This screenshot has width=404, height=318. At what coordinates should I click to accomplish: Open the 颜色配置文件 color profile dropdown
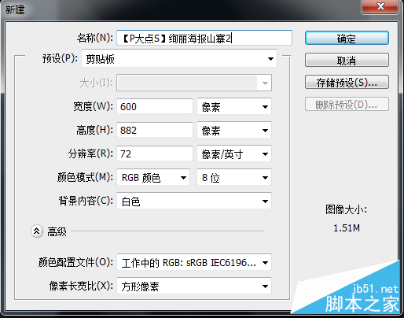194,262
